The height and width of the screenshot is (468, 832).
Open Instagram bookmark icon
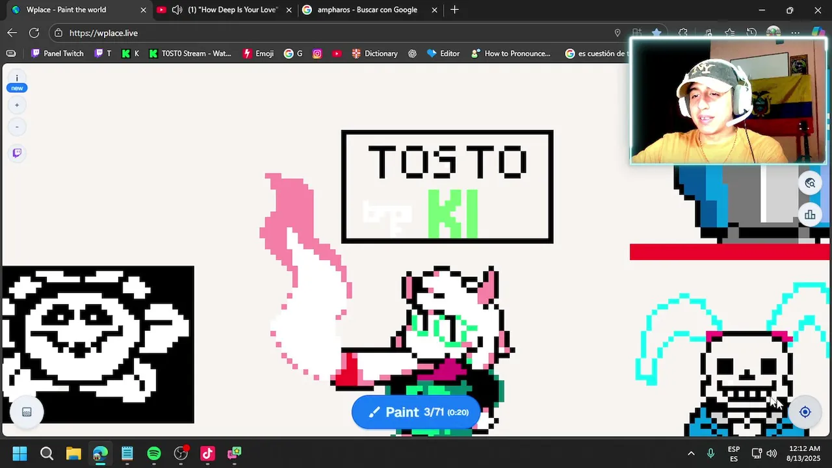pyautogui.click(x=317, y=53)
